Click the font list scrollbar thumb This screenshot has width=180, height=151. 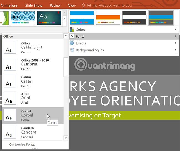click(66, 67)
